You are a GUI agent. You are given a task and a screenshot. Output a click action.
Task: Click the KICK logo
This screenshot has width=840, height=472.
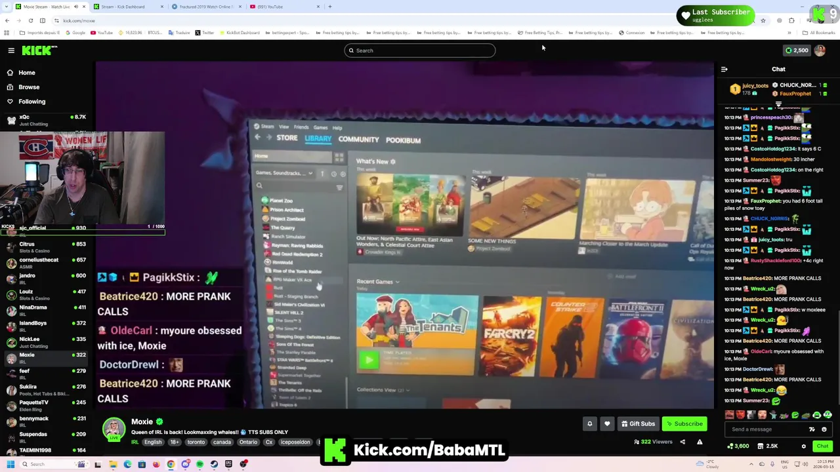39,50
